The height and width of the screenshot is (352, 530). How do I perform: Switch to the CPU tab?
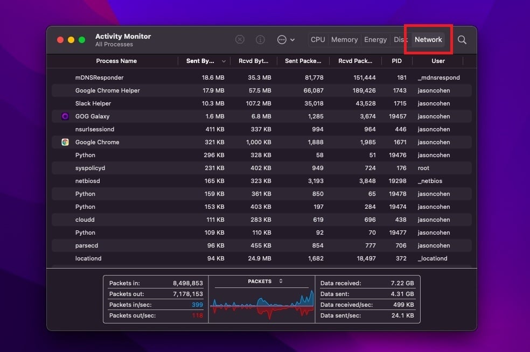point(318,39)
